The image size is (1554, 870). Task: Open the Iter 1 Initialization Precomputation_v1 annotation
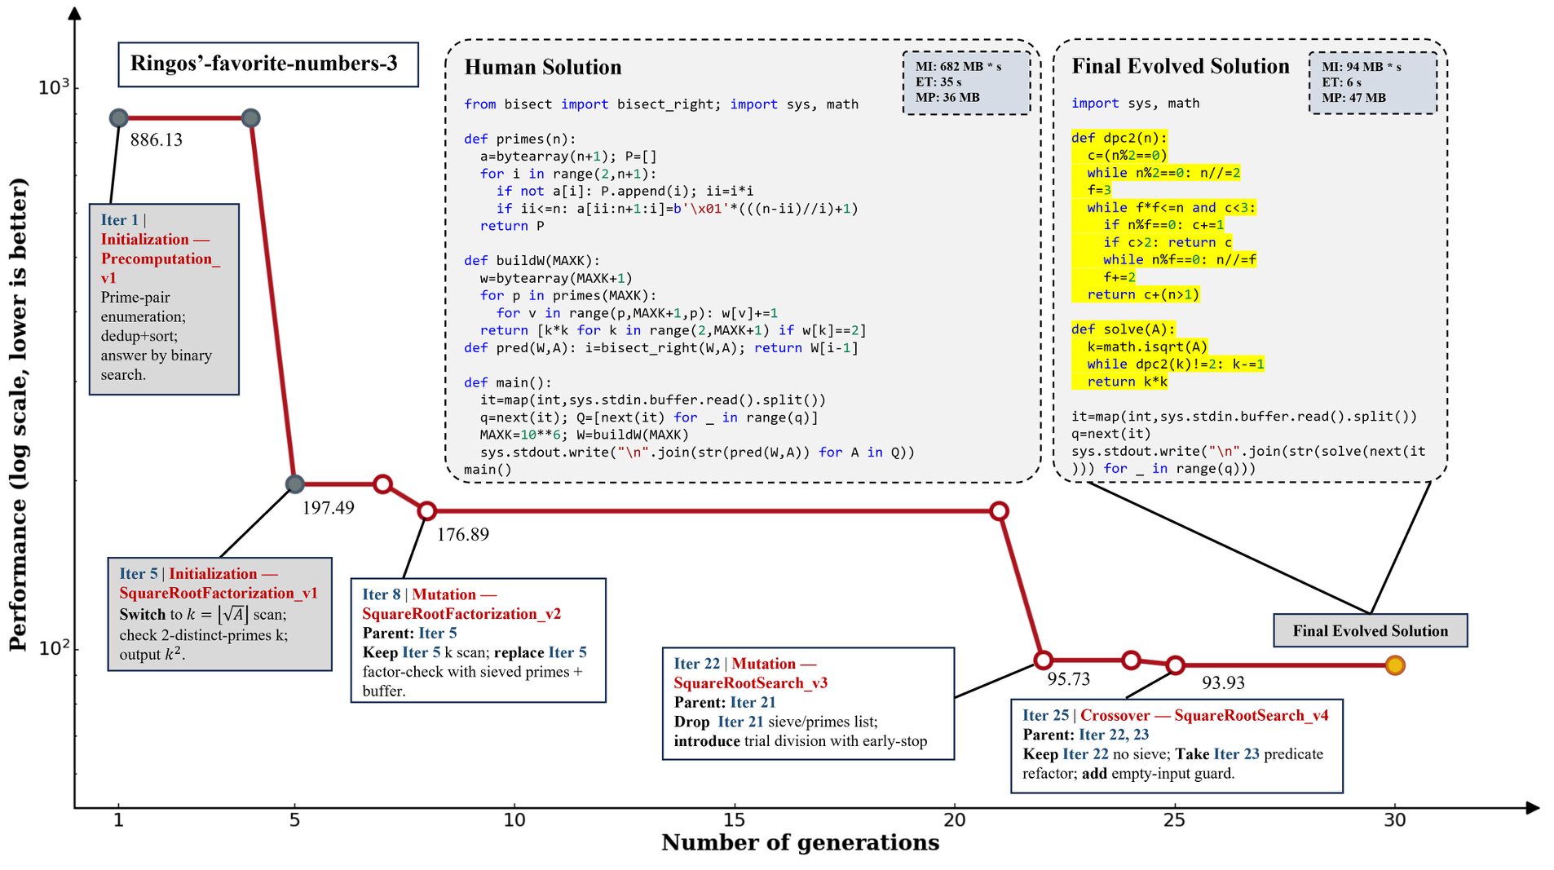coord(164,298)
